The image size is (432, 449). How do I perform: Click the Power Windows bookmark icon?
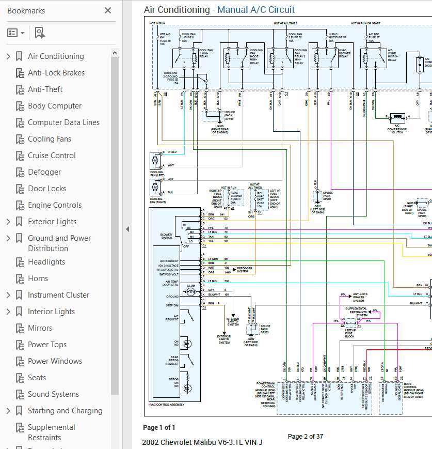click(20, 361)
